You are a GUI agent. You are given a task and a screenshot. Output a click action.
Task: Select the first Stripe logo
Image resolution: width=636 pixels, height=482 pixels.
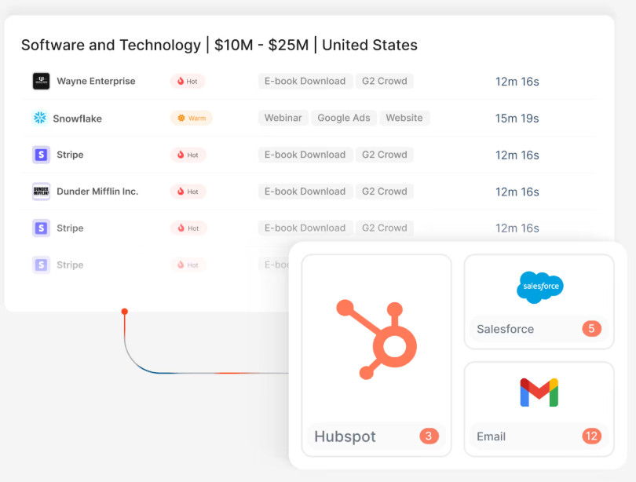[40, 155]
